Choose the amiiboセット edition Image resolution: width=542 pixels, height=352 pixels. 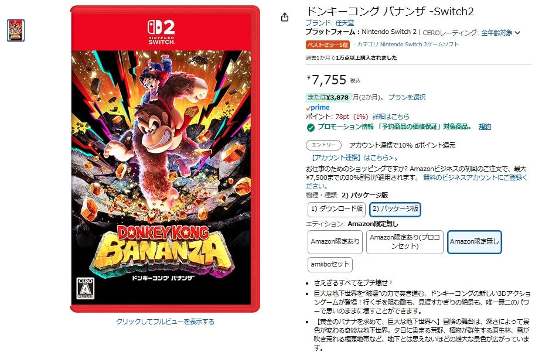330,265
